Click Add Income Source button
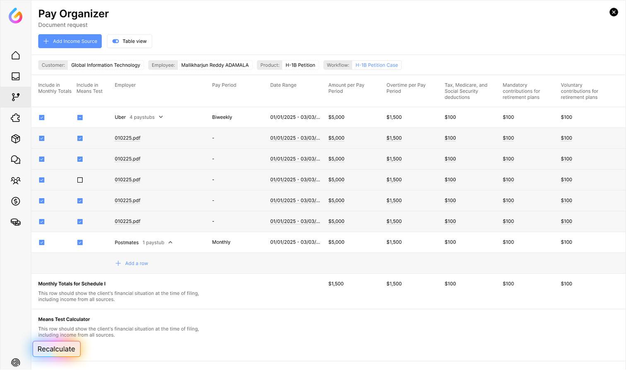Screen dimensions: 626x371 70,41
